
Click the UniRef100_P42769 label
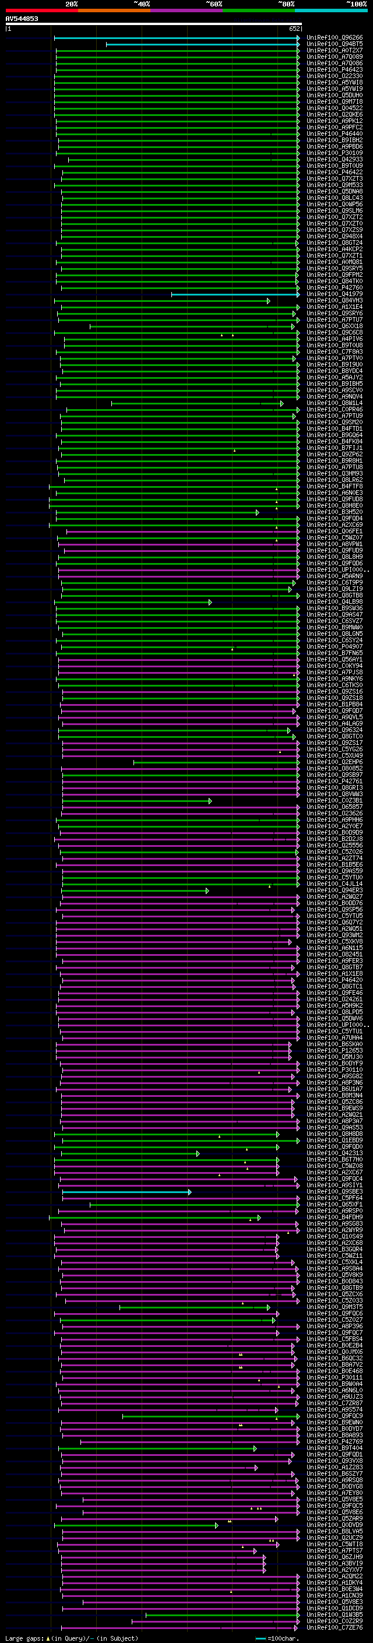point(334,1441)
